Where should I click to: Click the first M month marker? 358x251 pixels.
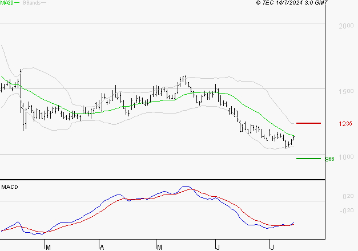click(x=48, y=247)
